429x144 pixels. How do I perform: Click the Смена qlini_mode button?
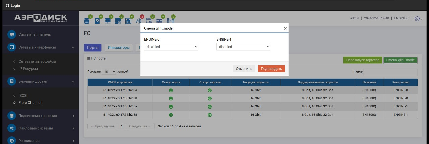[401, 60]
